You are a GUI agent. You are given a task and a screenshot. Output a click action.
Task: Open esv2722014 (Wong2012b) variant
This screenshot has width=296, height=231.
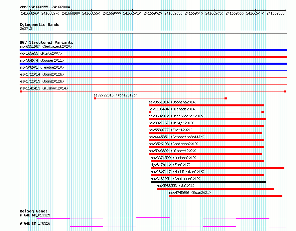[x=42, y=74]
